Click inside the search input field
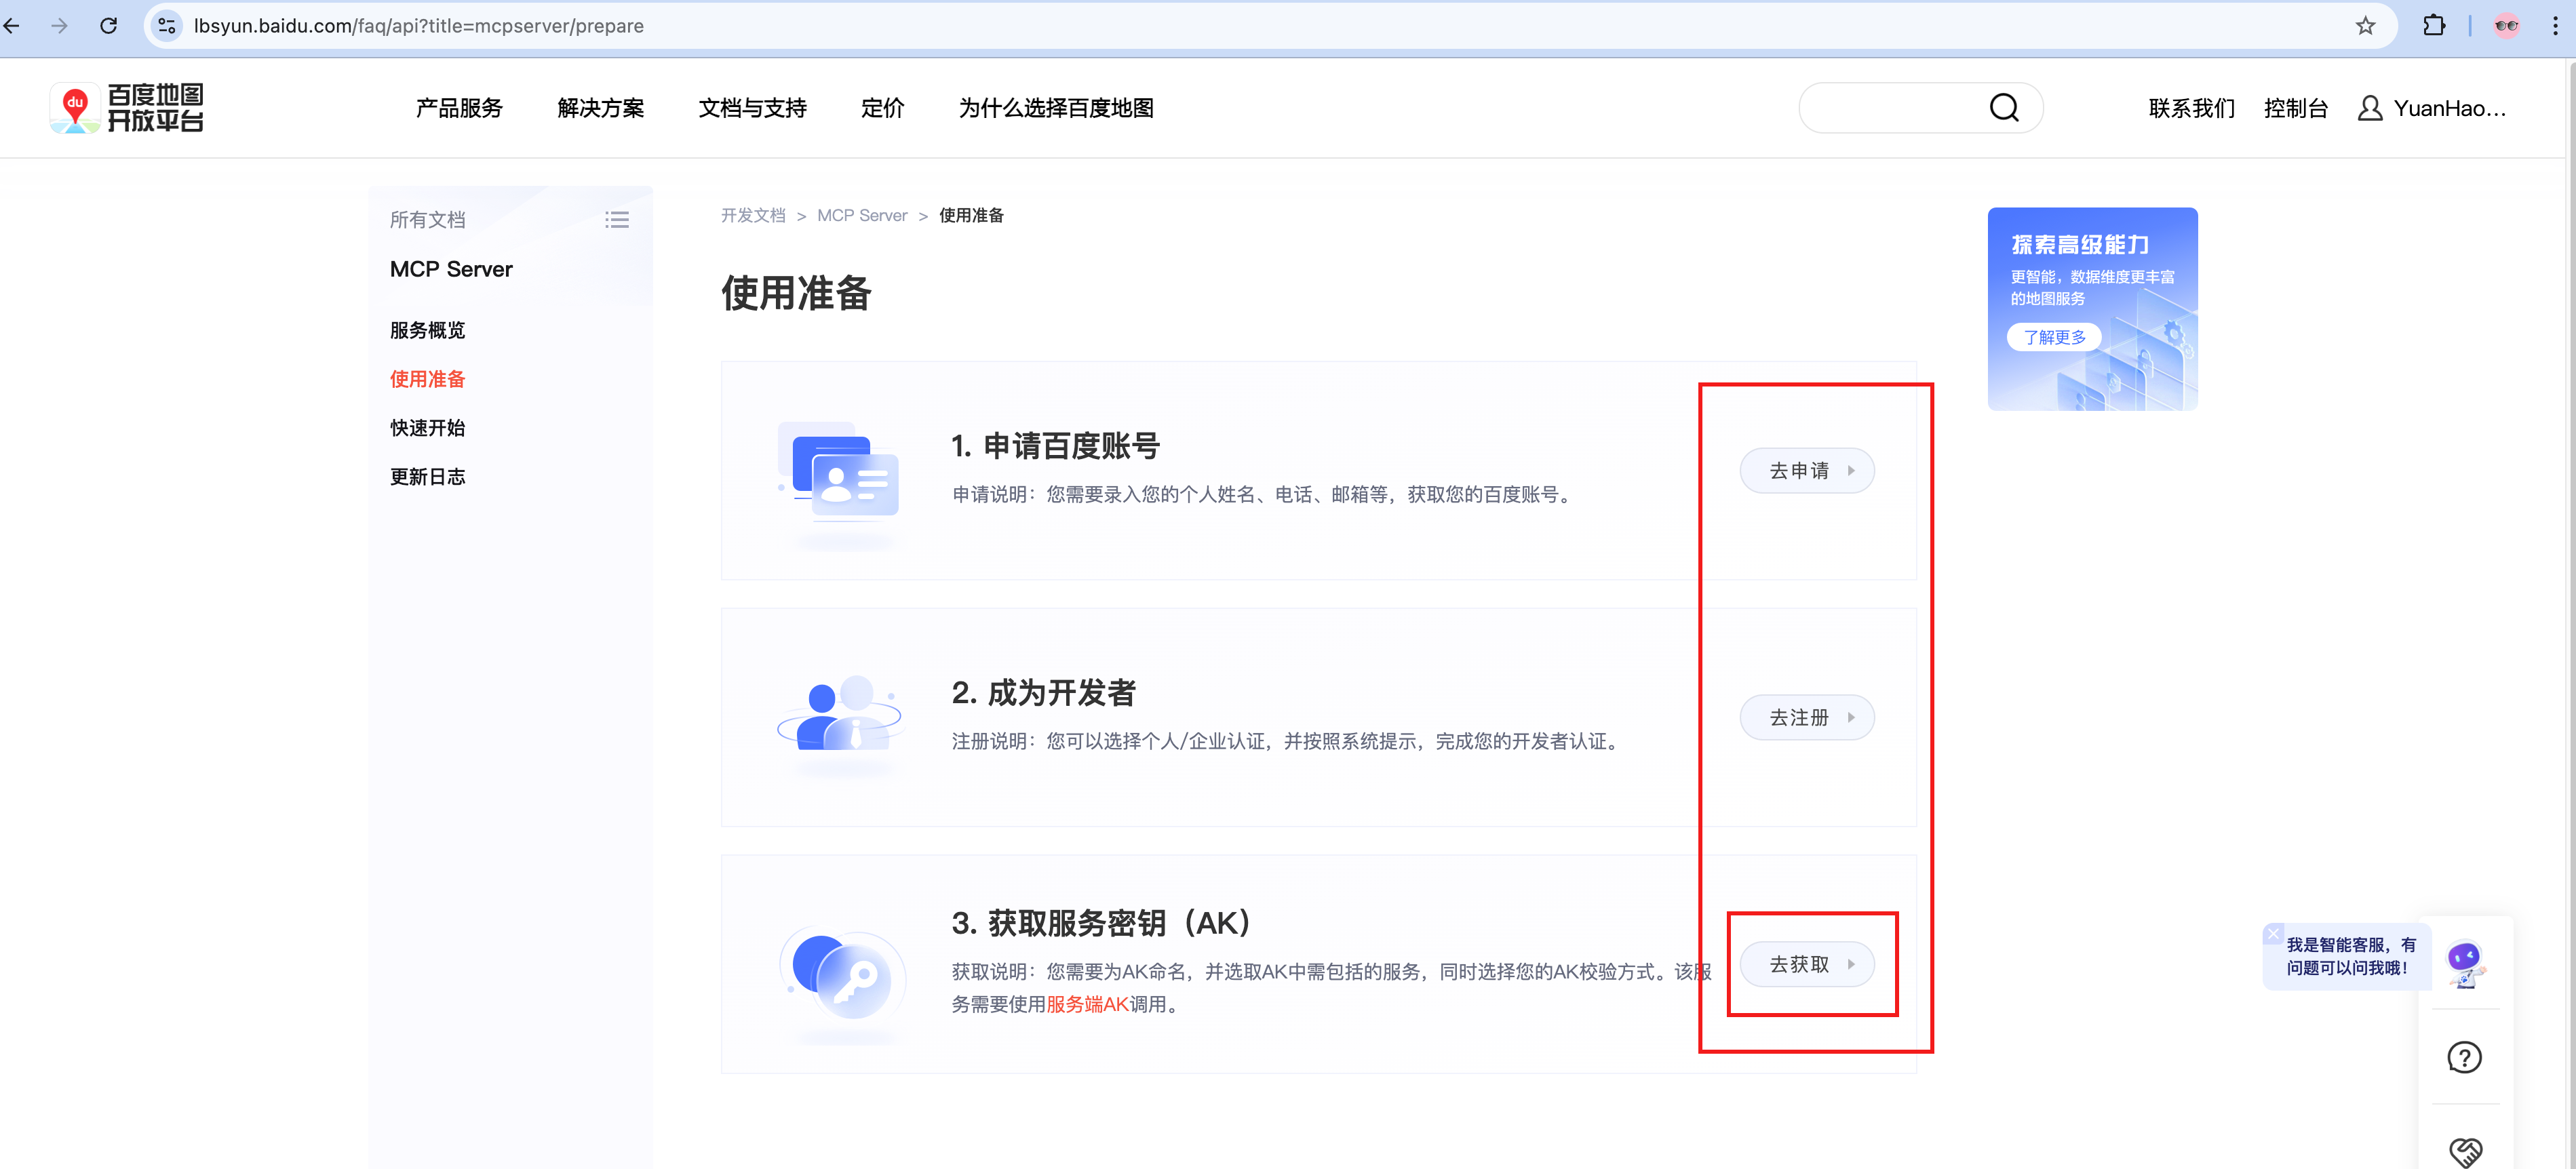 [1890, 108]
